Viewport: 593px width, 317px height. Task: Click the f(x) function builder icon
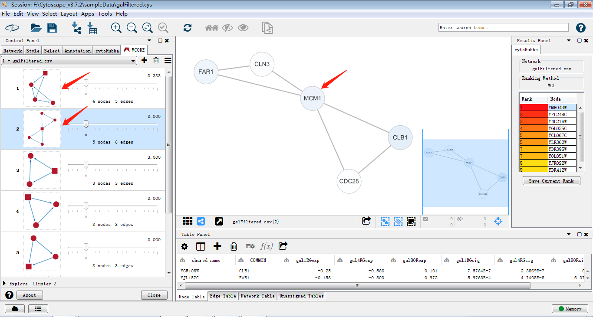(x=266, y=246)
